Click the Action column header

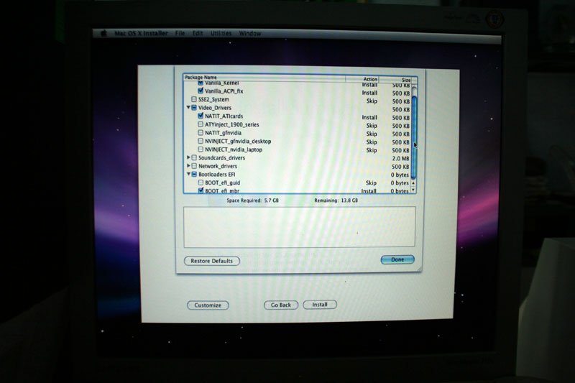[362, 79]
